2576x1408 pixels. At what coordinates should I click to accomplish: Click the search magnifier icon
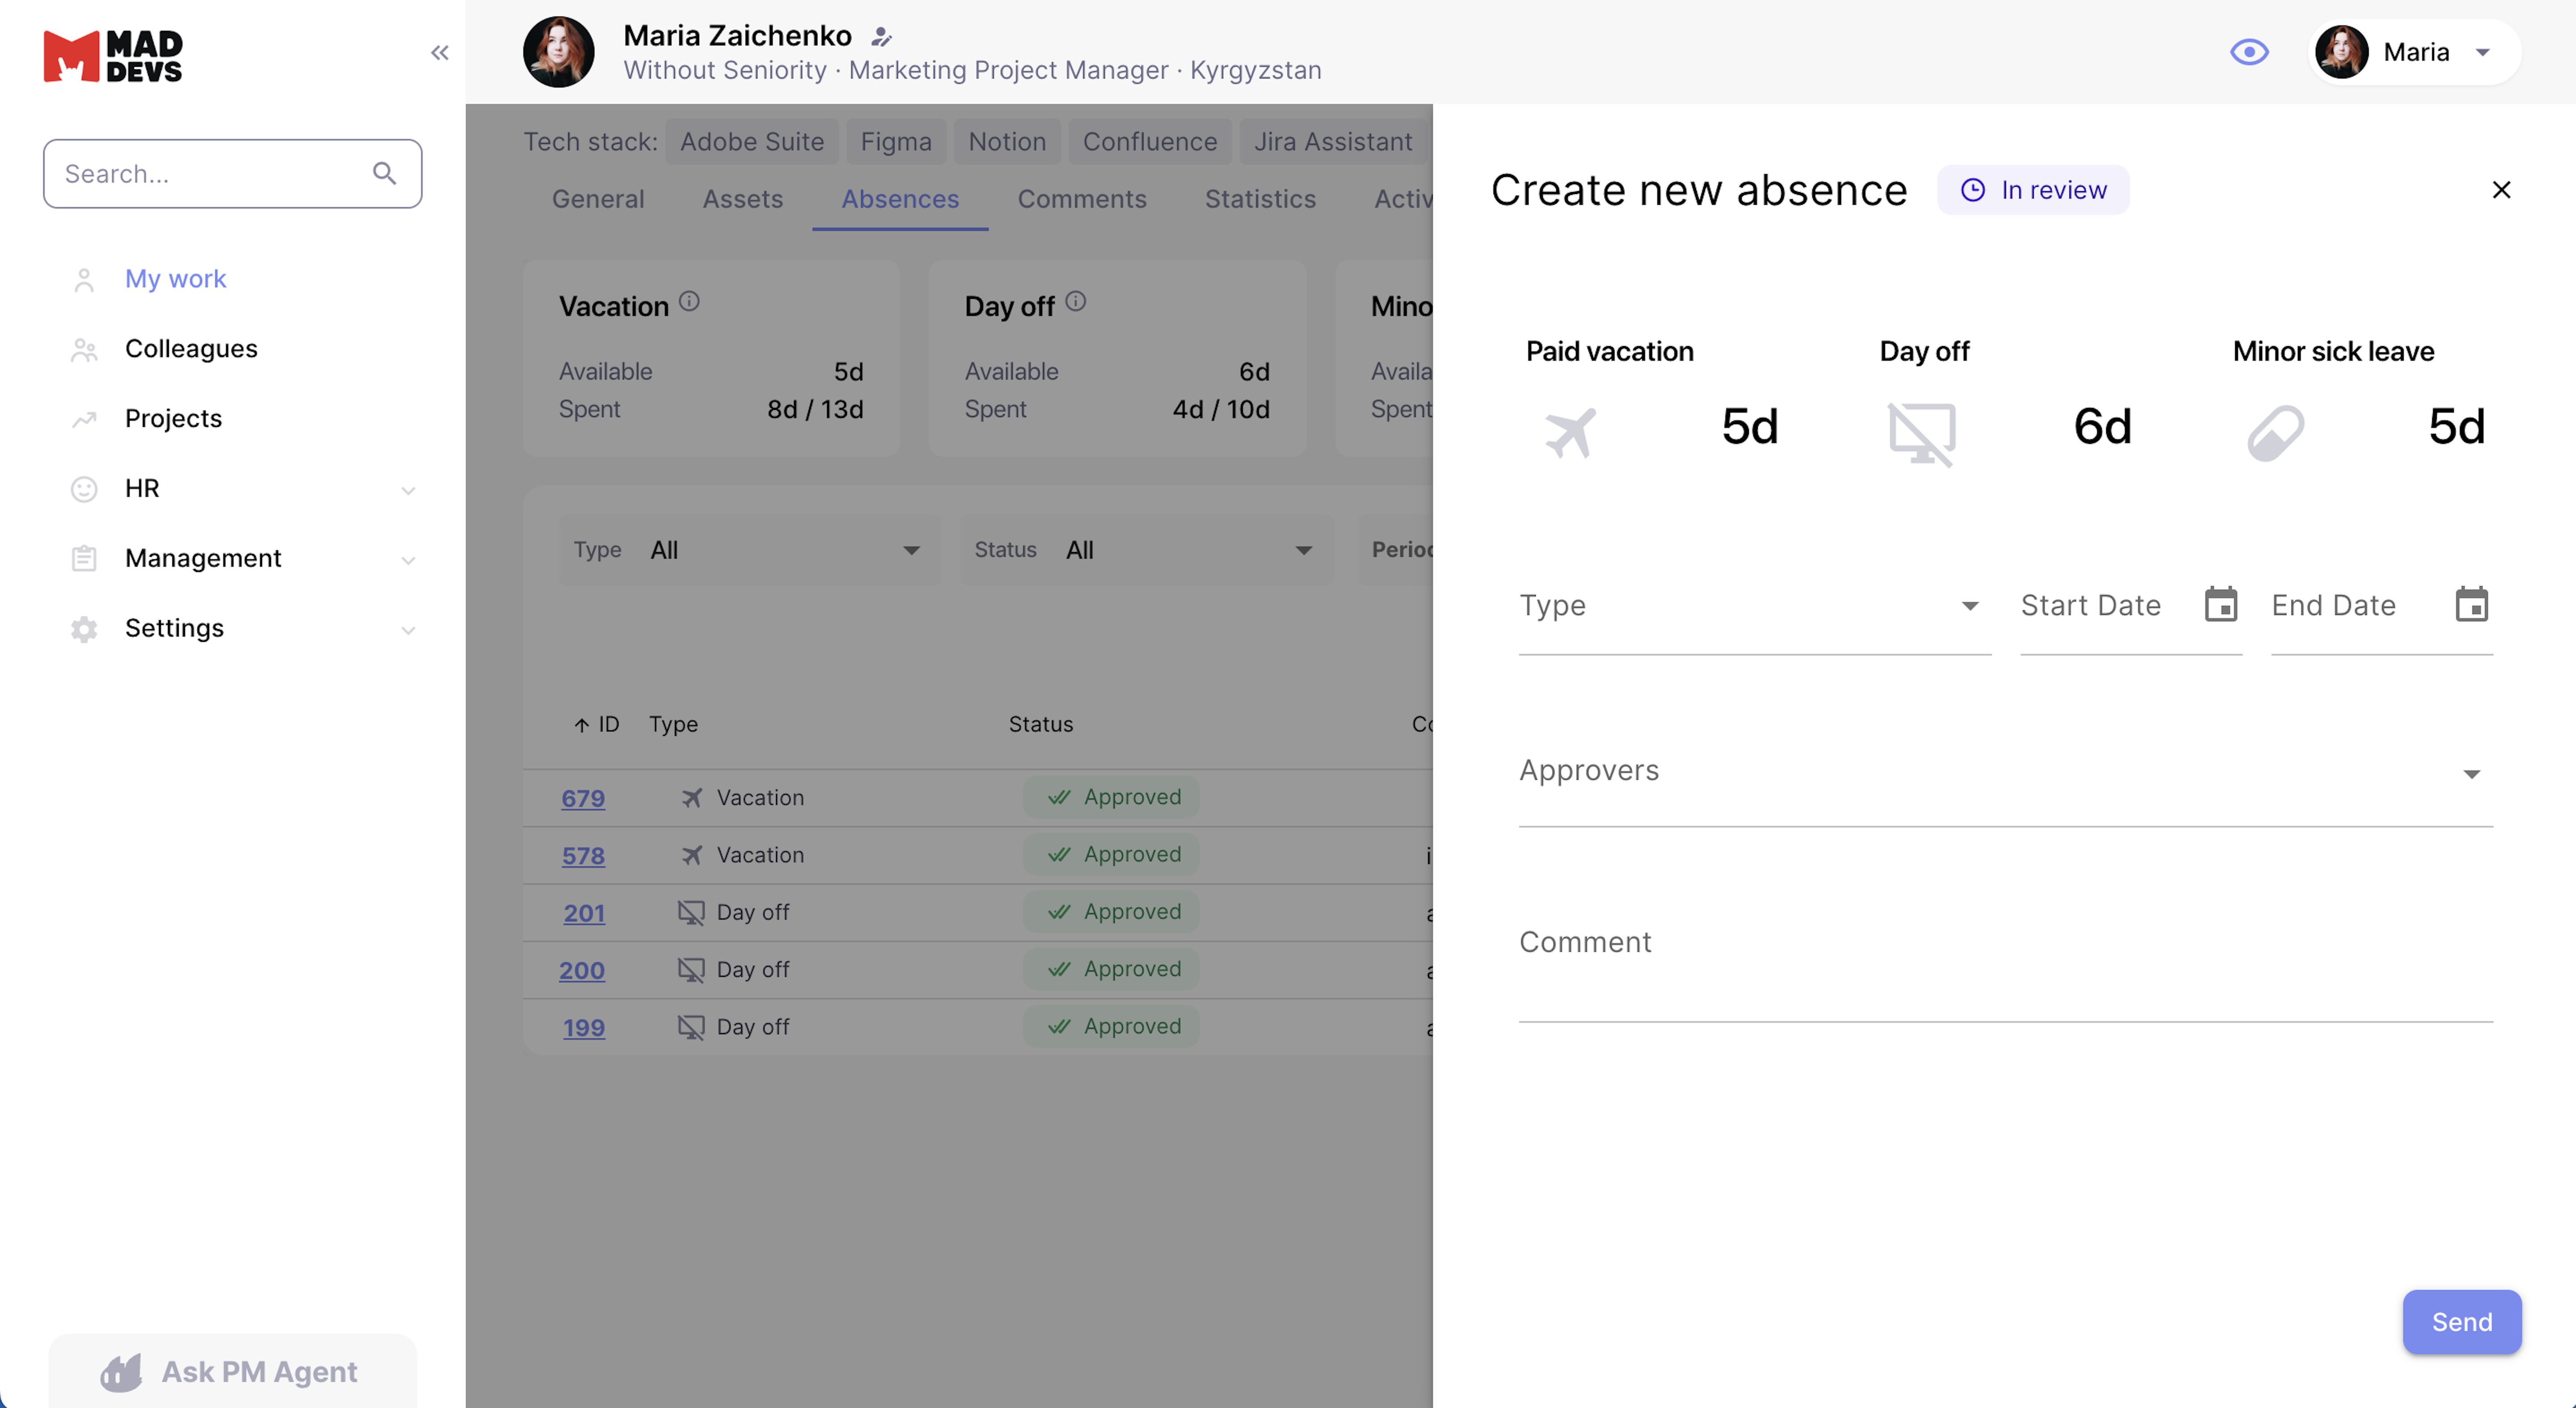pos(385,174)
